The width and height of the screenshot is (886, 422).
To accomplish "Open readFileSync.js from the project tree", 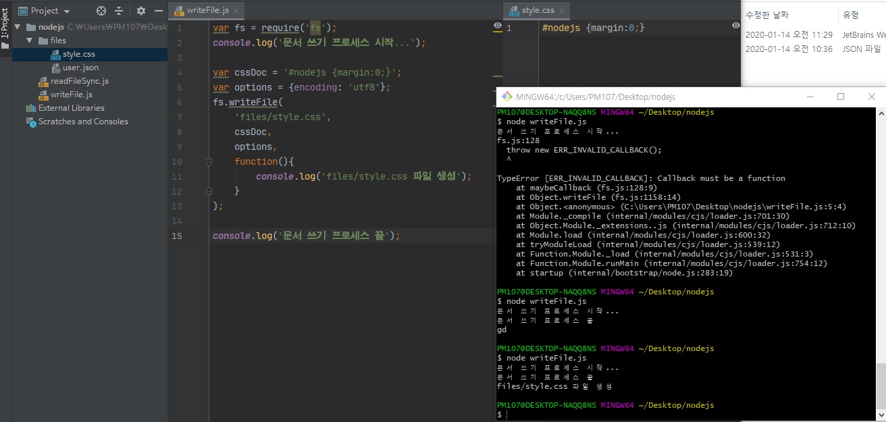I will coord(79,81).
